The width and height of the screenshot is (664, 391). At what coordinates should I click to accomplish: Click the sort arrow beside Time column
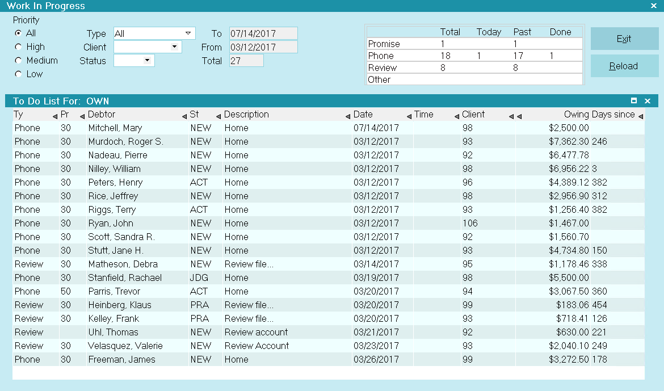pos(456,116)
